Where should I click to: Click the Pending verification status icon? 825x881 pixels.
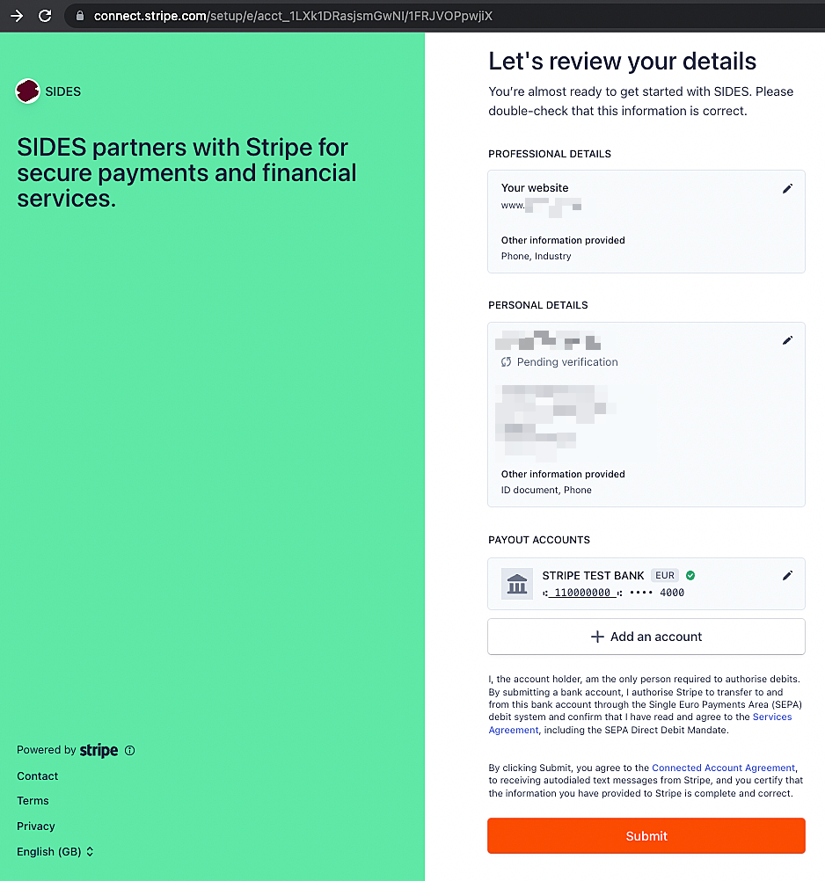click(x=507, y=362)
